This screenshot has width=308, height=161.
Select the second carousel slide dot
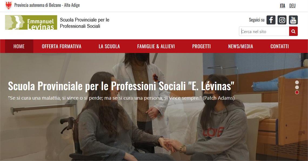297,87
